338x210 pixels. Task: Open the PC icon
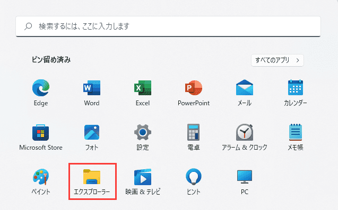[245, 181]
